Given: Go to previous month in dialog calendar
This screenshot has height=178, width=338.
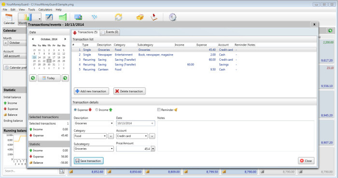Looking at the screenshot, I should point(33,39).
